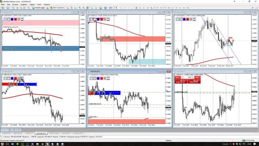
Task: Expand the indicators dropdown arrow
Action: [102, 8]
